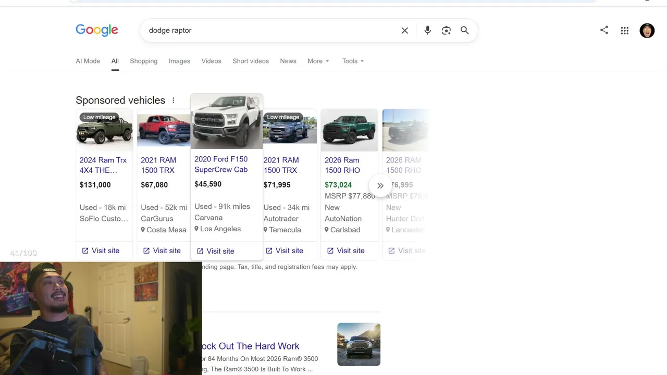Click the Sponsored vehicles heading

120,100
